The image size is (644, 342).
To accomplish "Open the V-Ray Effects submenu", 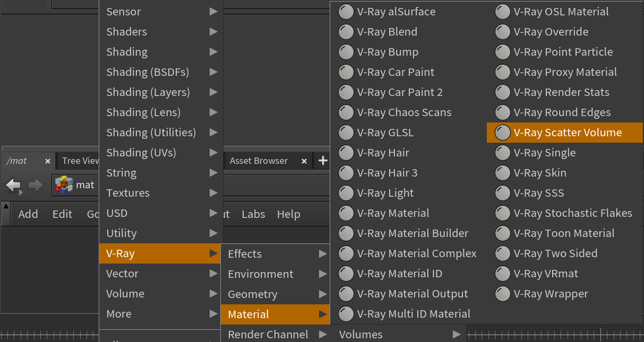I will pyautogui.click(x=276, y=254).
